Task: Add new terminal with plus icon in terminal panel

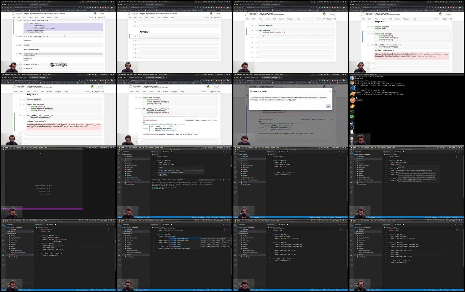Action: tap(217, 180)
